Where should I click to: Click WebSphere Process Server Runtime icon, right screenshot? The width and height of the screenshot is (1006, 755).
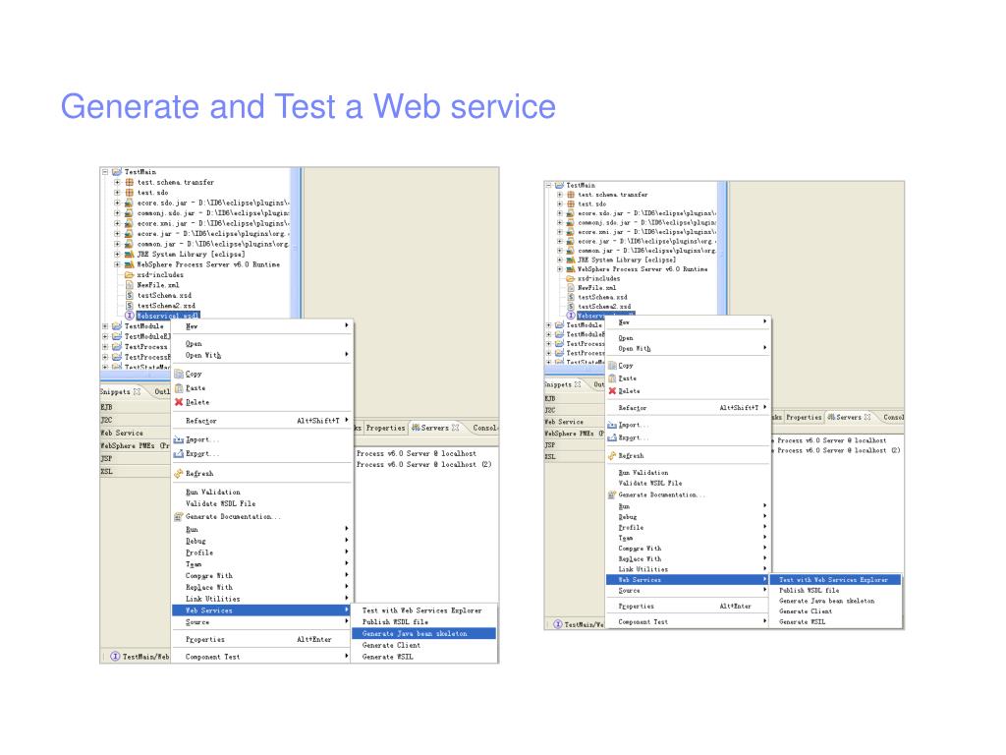coord(571,269)
